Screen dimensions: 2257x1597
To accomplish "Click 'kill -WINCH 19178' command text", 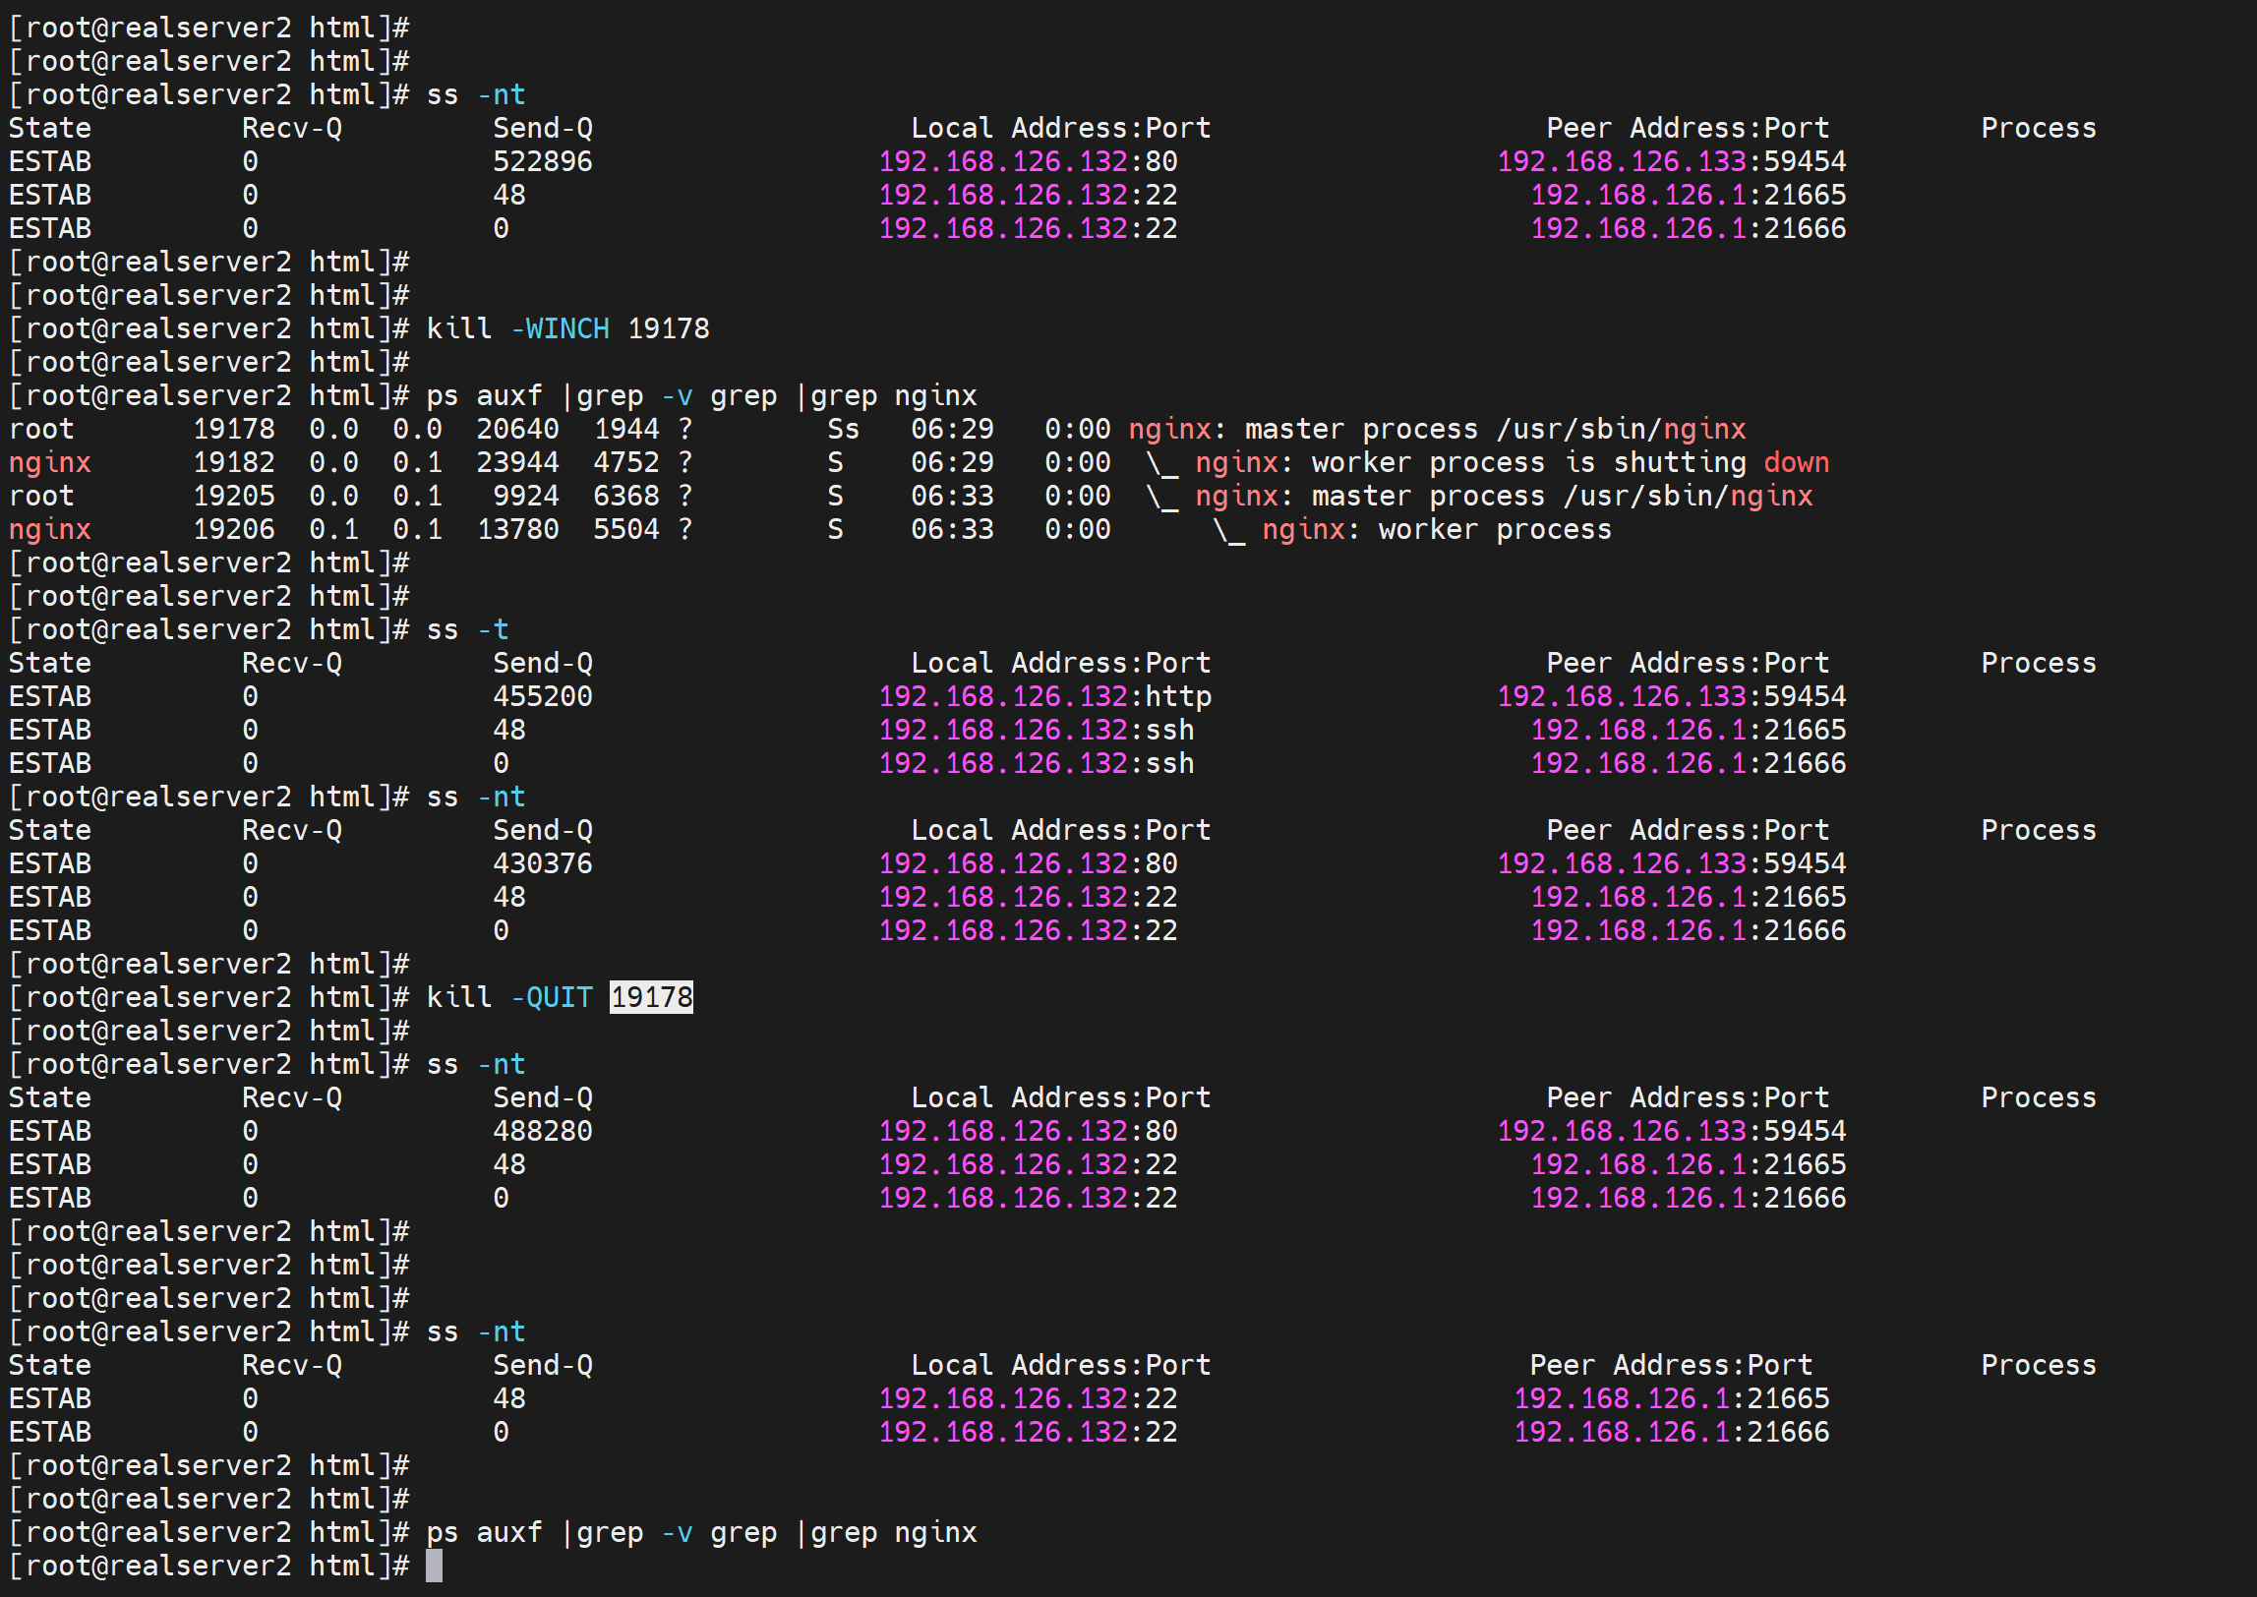I will tap(567, 328).
